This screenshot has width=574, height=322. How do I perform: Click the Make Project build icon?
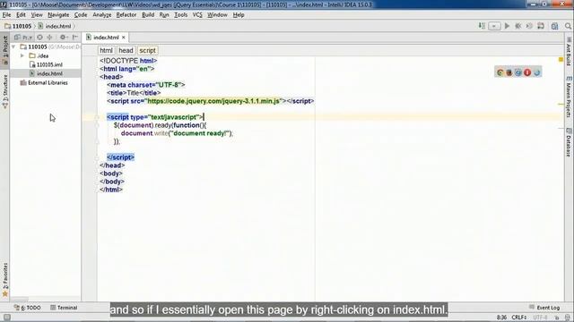click(482, 26)
